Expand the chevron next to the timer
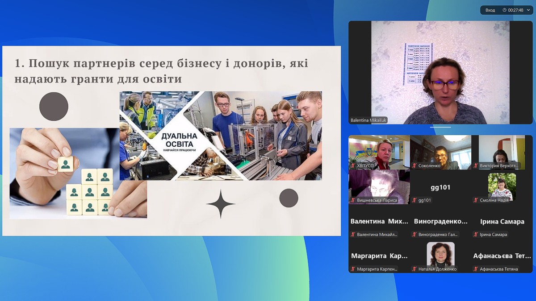The width and height of the screenshot is (536, 301). (528, 10)
